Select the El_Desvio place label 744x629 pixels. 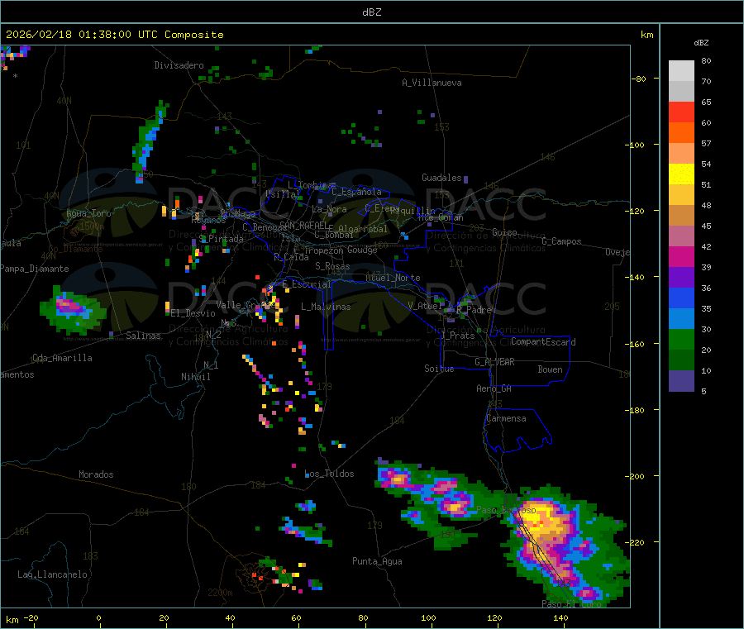[193, 313]
